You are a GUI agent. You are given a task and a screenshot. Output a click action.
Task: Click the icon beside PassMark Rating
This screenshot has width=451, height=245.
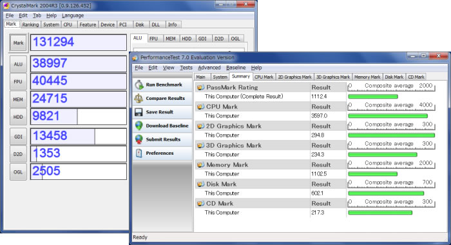click(x=200, y=87)
